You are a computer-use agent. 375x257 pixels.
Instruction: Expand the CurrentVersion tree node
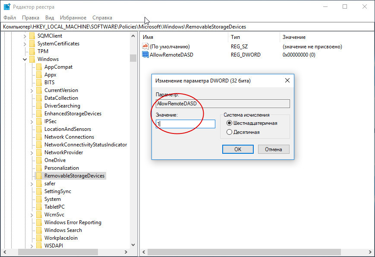coord(32,90)
